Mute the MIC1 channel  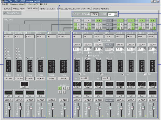click(x=8, y=100)
